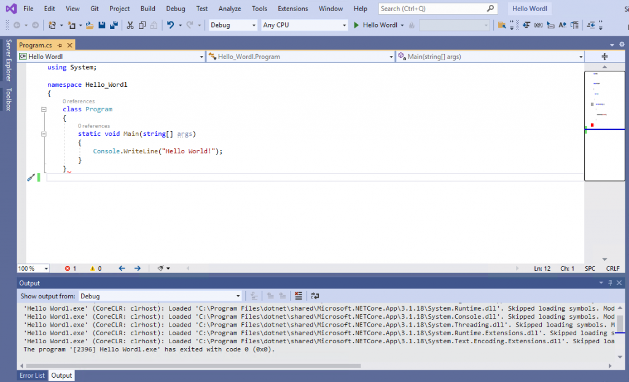Open the Analyze menu
629x382 pixels.
pyautogui.click(x=230, y=9)
